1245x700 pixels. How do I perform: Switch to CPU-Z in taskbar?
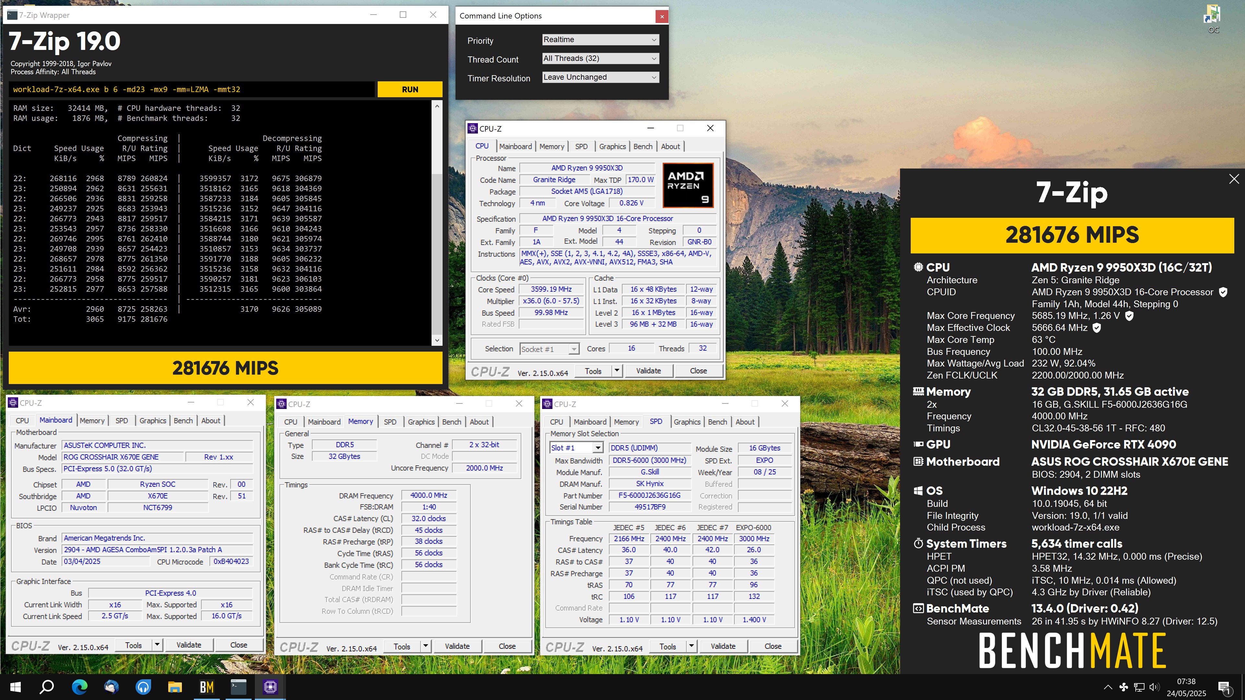point(270,686)
